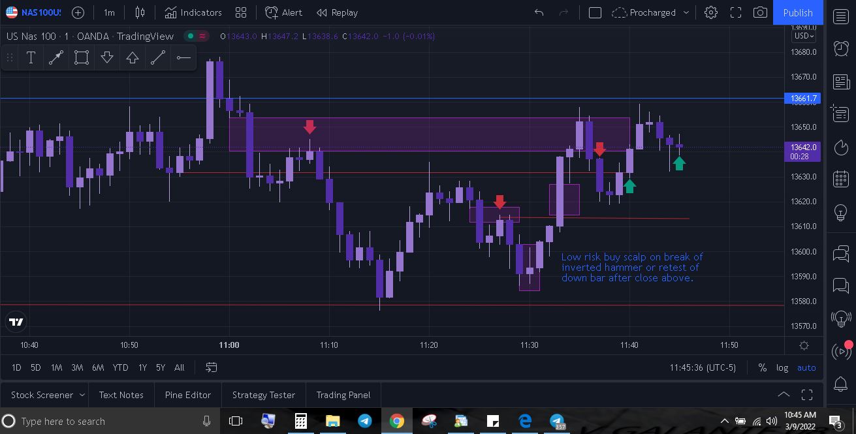Open the USD currency dropdown on price scale
856x434 pixels.
pos(804,36)
